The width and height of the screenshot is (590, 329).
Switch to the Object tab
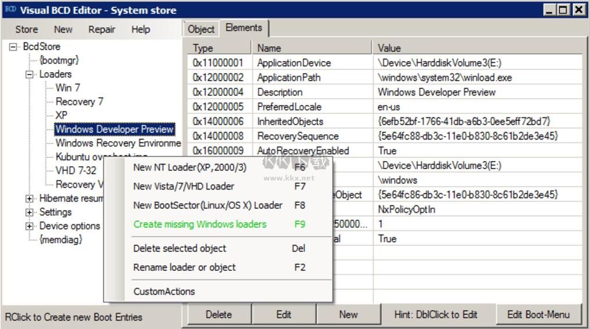[x=201, y=29]
